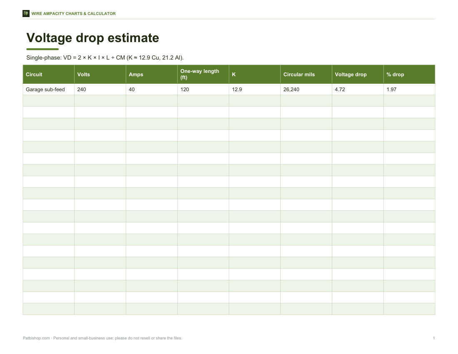Click the Patbishop.com footer notice
This screenshot has width=458, height=354.
102,338
